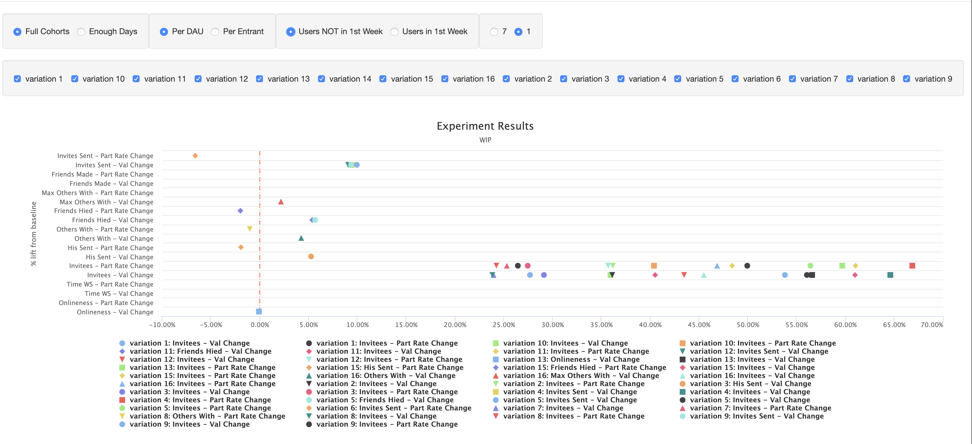Image resolution: width=972 pixels, height=444 pixels.
Task: Click the orange diamond marker on Invites Sent – Part Rate Change row
Action: click(x=195, y=156)
